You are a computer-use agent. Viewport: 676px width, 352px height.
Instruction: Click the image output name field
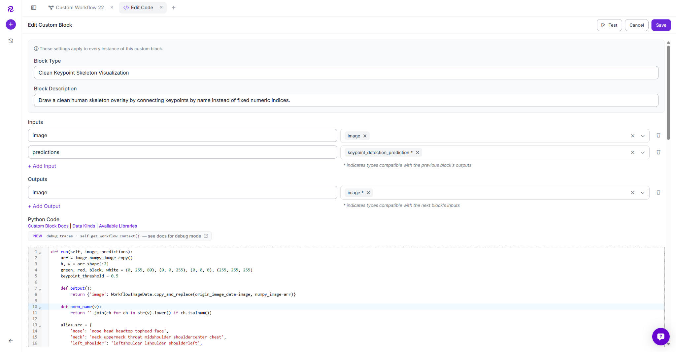click(x=183, y=192)
